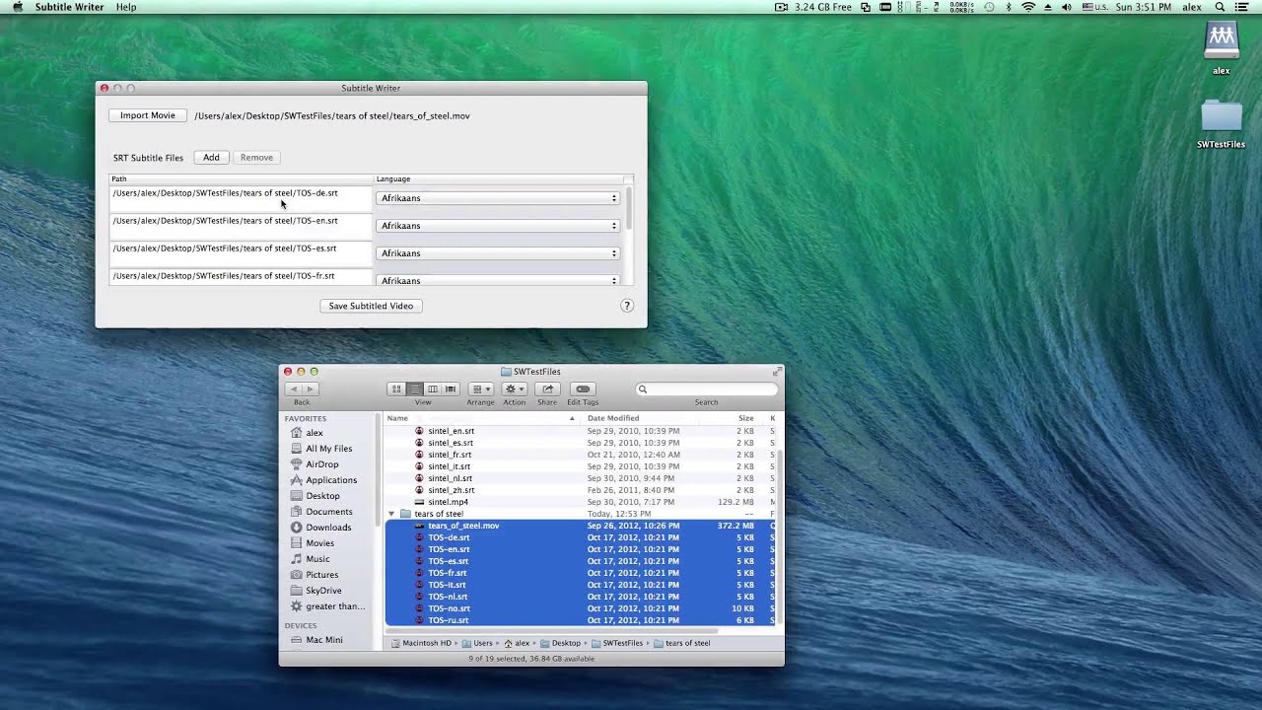Viewport: 1262px width, 710px height.
Task: Click the Finder Share button
Action: tap(547, 390)
